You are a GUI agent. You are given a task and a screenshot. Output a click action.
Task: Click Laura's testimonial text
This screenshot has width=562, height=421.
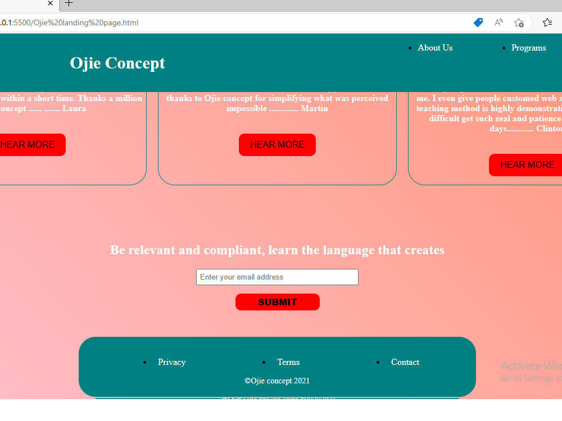[x=72, y=103]
